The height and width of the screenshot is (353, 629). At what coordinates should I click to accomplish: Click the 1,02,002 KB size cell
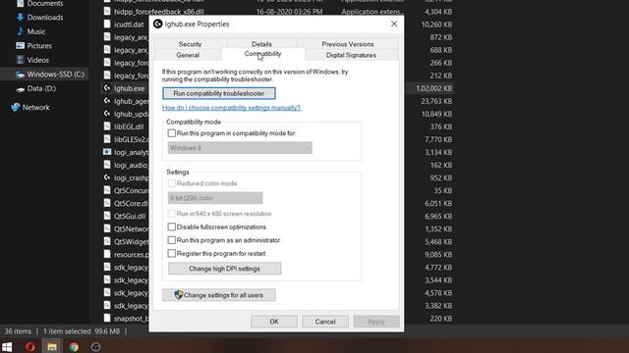tap(434, 88)
